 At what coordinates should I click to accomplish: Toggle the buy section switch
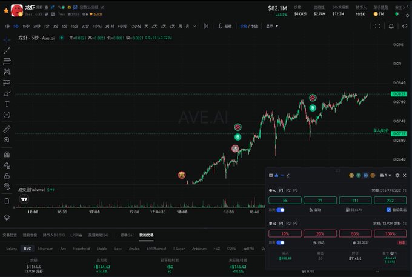[281, 210]
